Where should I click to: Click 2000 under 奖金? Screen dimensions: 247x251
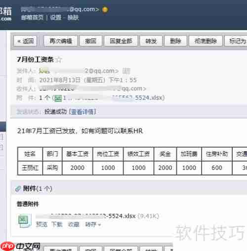point(165,168)
